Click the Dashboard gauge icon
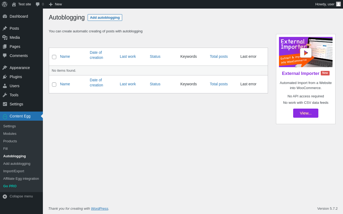This screenshot has height=214, width=343. (x=5, y=16)
